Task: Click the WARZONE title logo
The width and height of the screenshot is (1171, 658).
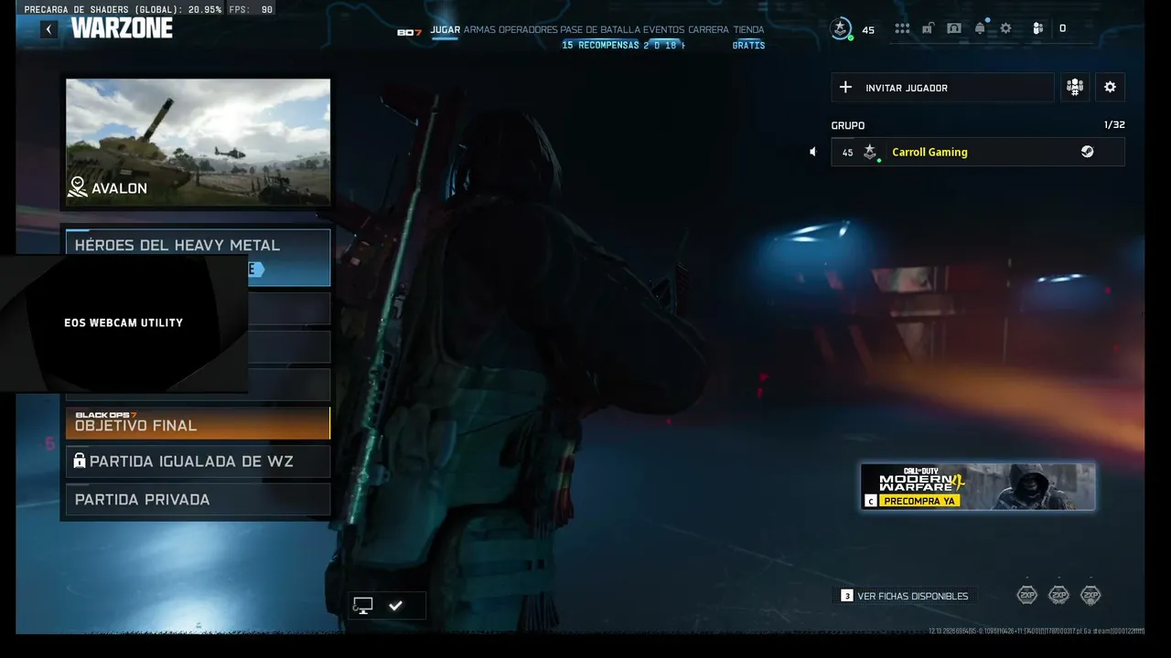Action: click(122, 28)
